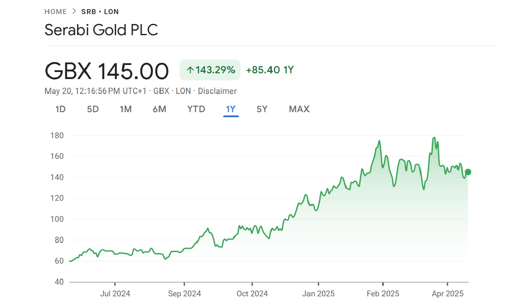
Task: Switch to the 5Y time range
Action: [262, 109]
